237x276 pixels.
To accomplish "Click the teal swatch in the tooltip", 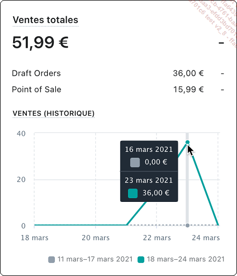I will 133,193.
